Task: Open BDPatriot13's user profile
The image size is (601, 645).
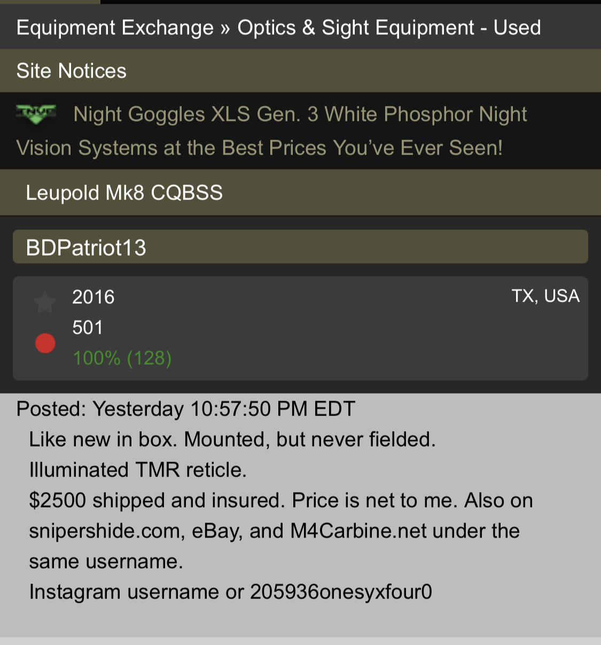Action: tap(86, 248)
